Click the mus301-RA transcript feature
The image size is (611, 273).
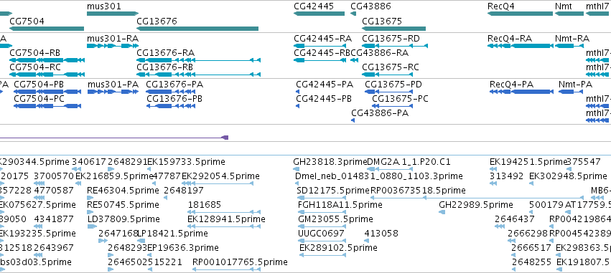pyautogui.click(x=113, y=46)
